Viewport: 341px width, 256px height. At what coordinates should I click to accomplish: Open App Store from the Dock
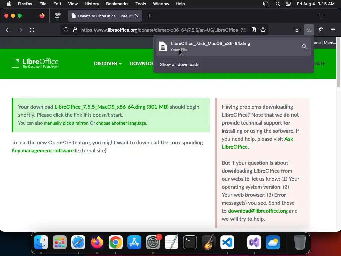click(134, 242)
